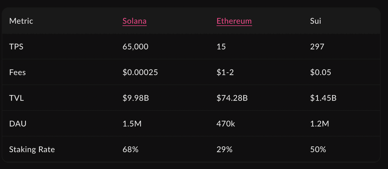Click the 1.2M Sui DAU value
The image size is (388, 169).
pyautogui.click(x=319, y=124)
